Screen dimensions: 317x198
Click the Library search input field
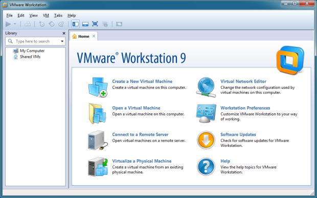[x=35, y=41]
